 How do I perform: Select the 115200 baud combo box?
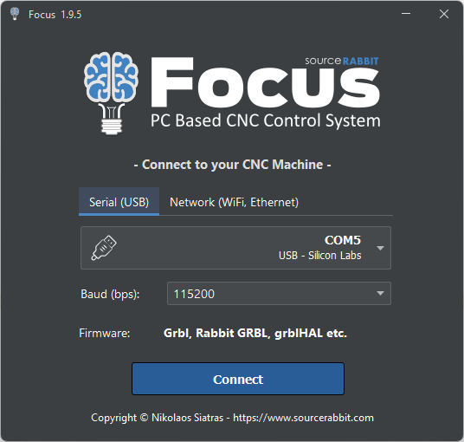[279, 293]
